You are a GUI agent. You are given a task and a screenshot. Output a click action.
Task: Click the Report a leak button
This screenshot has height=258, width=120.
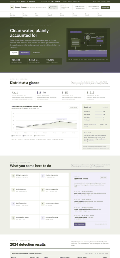point(25,53)
